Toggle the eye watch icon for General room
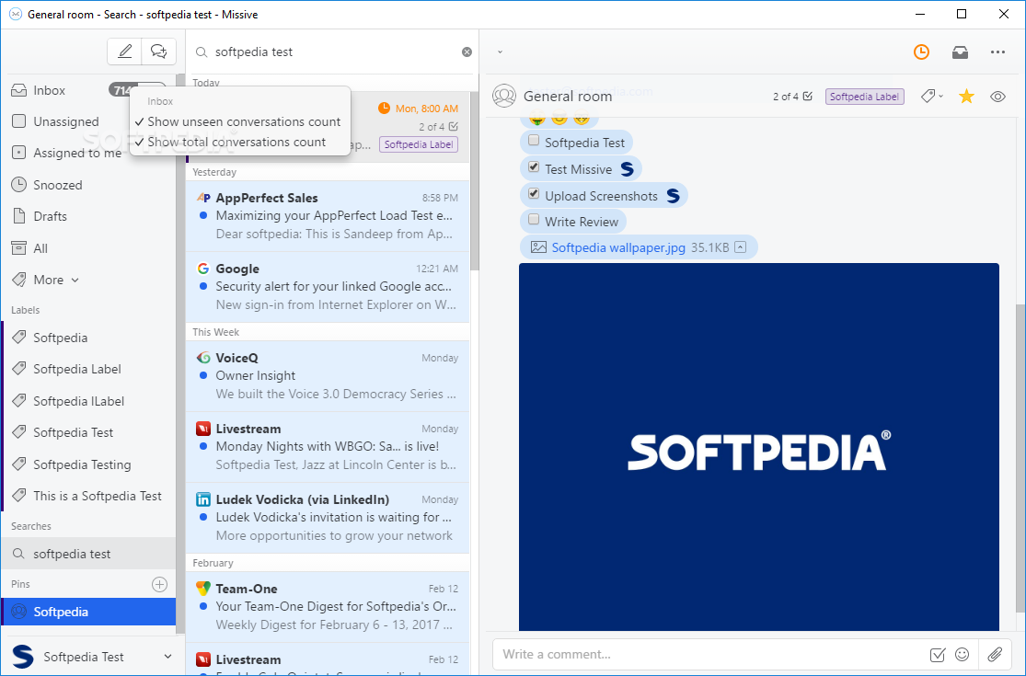 (997, 97)
